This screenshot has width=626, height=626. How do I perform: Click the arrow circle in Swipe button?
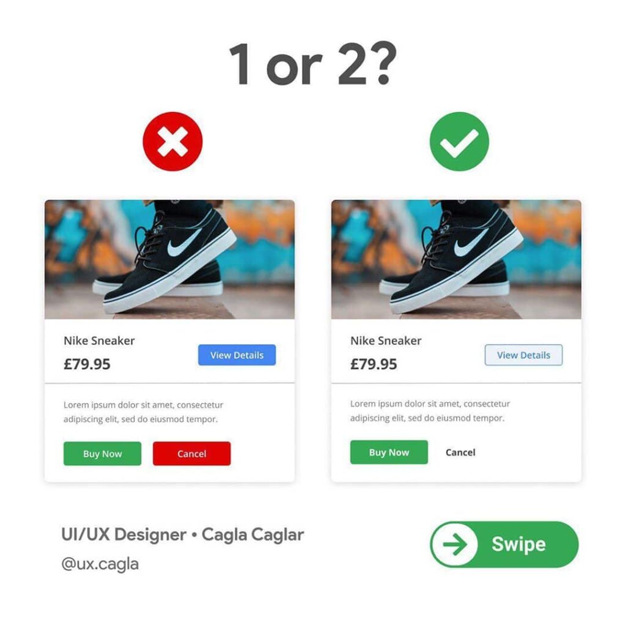pyautogui.click(x=455, y=544)
